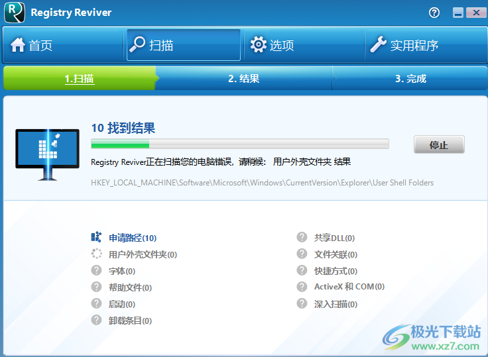The image size is (488, 357).
Task: Click the 申请路径 category icon
Action: (x=96, y=237)
